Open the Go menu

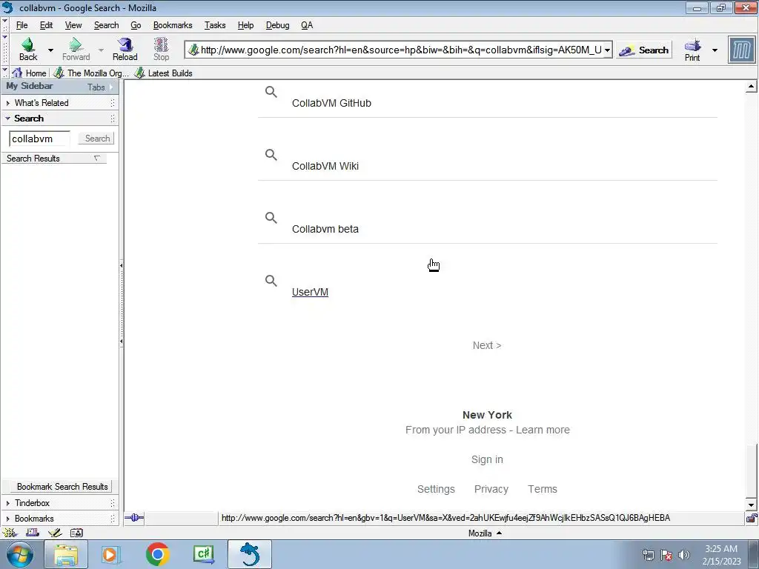136,25
